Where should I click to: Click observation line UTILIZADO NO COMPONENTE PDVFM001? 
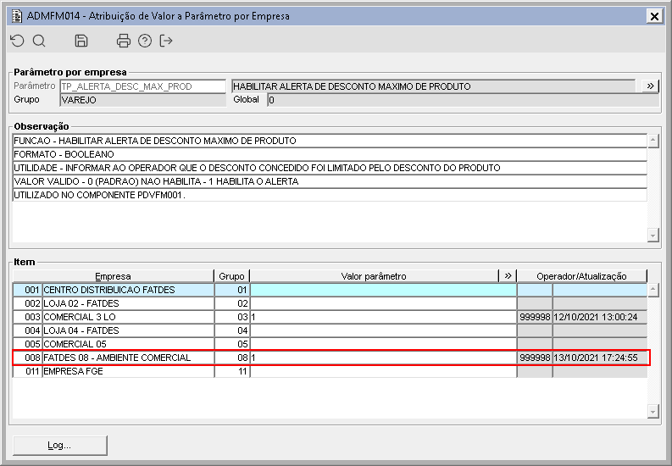tap(330, 195)
